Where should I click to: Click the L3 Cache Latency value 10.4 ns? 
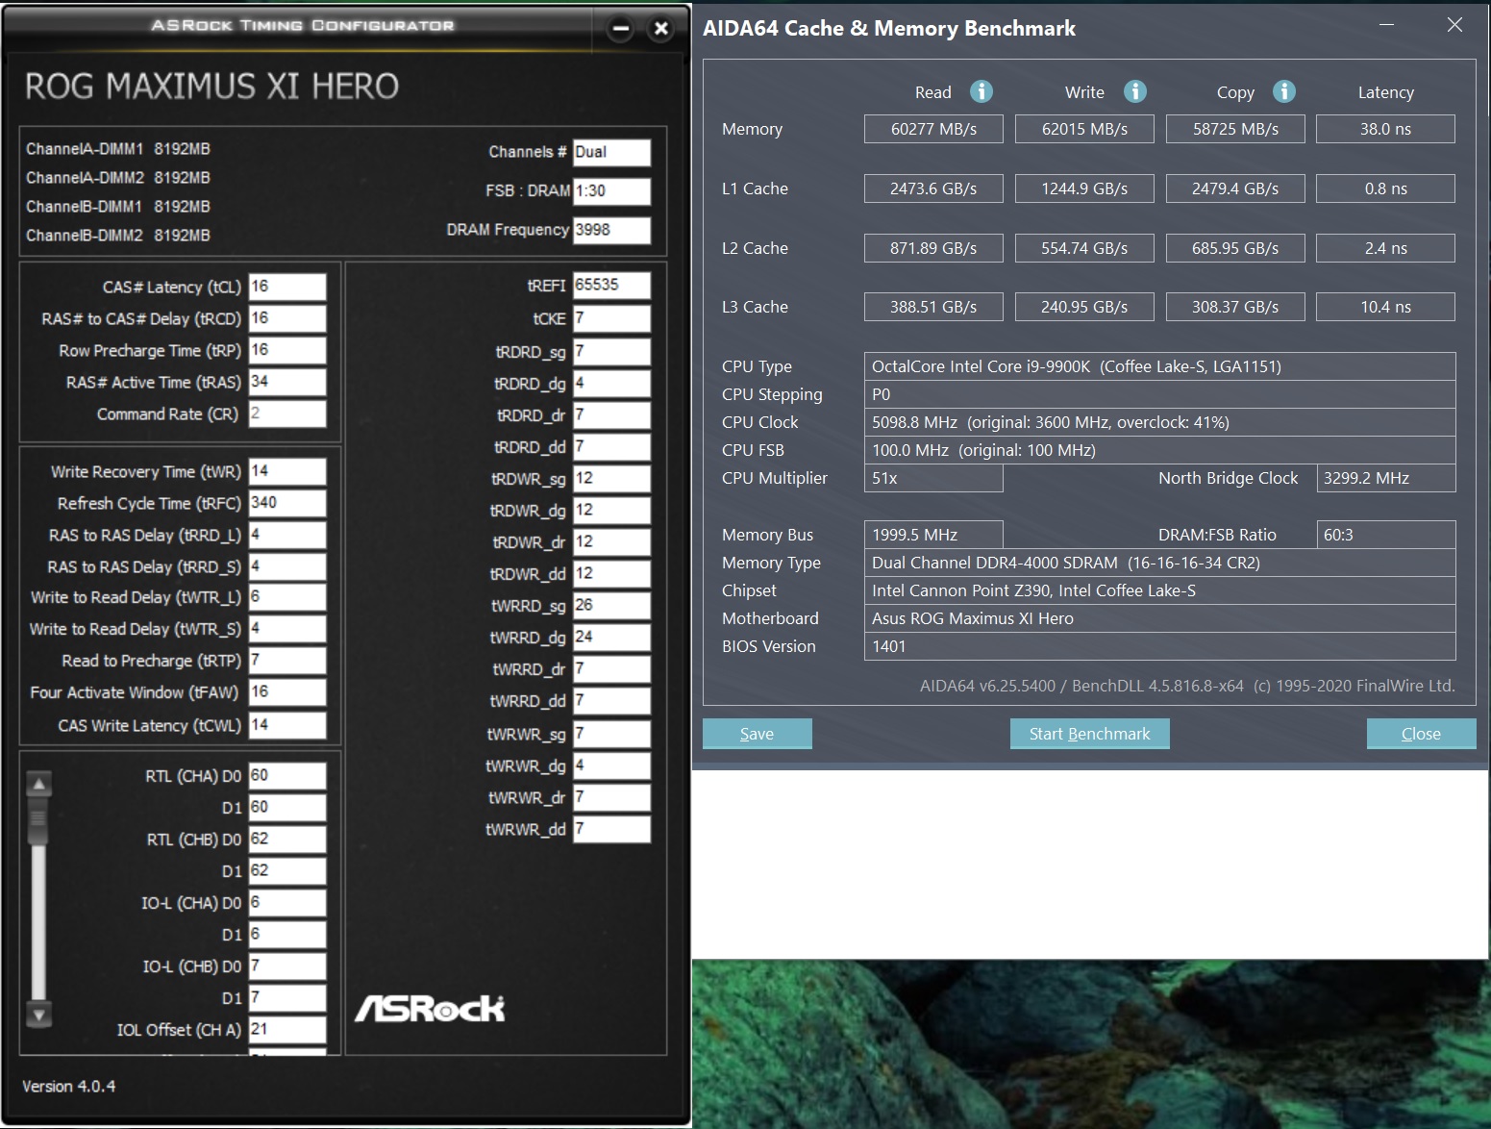(1385, 307)
